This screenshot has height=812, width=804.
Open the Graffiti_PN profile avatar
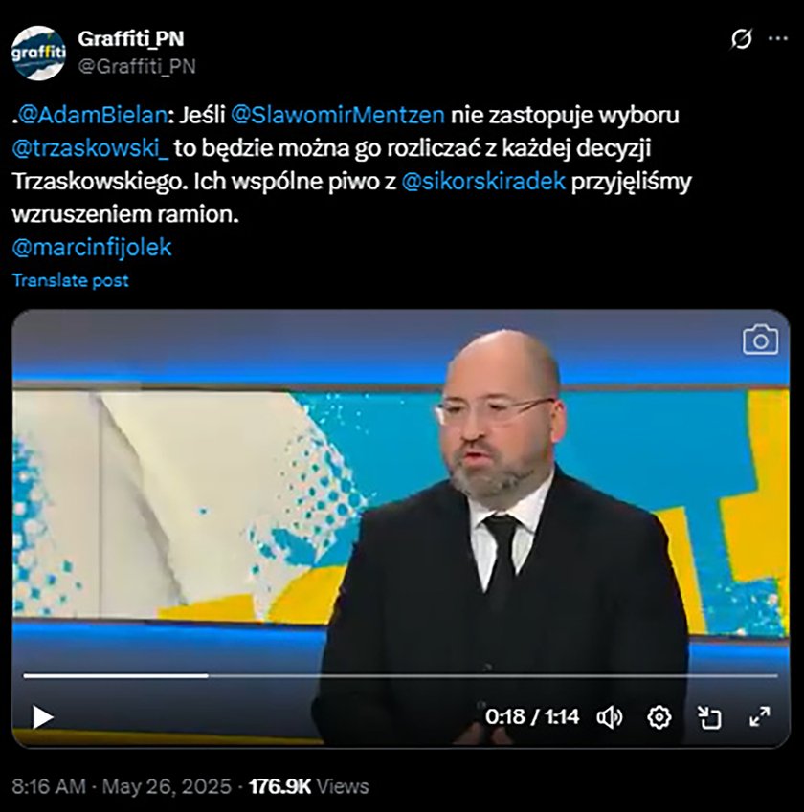click(38, 53)
